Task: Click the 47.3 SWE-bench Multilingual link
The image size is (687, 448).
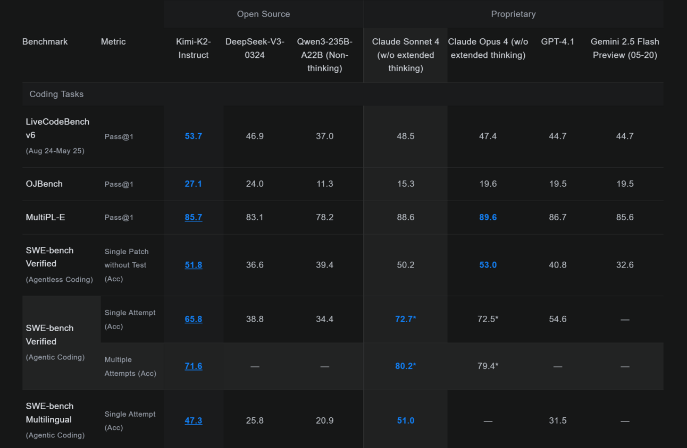Action: point(194,420)
